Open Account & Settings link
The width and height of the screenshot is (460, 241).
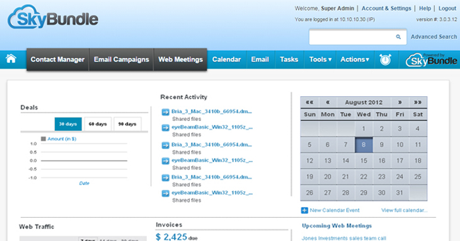(386, 8)
